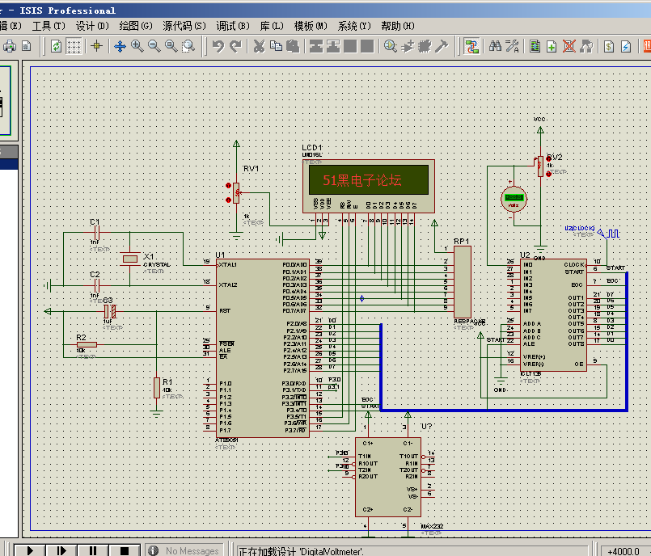Paste from clipboard icon
Viewport: 651px width, 556px height.
pos(293,46)
